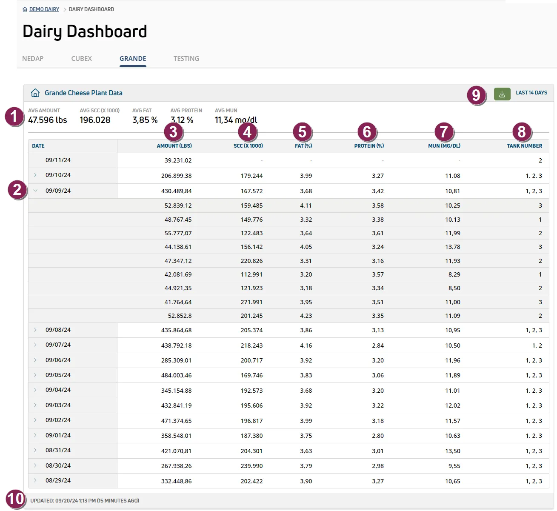
Task: Click the amount value 484.003,46
Action: pyautogui.click(x=177, y=375)
